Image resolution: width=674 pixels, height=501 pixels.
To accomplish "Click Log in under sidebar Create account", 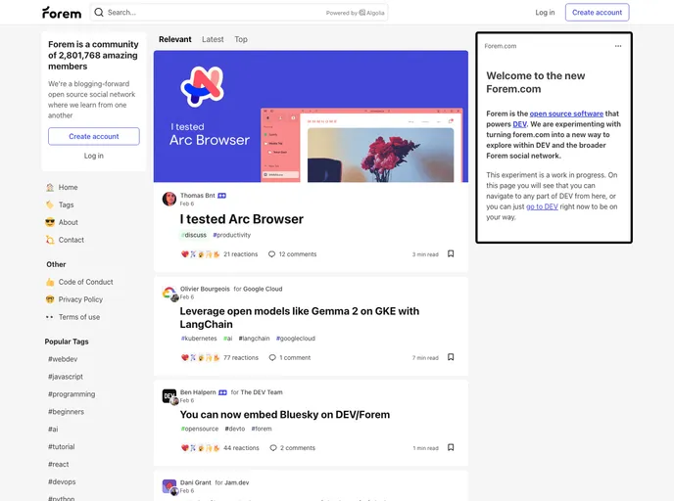I will [94, 156].
